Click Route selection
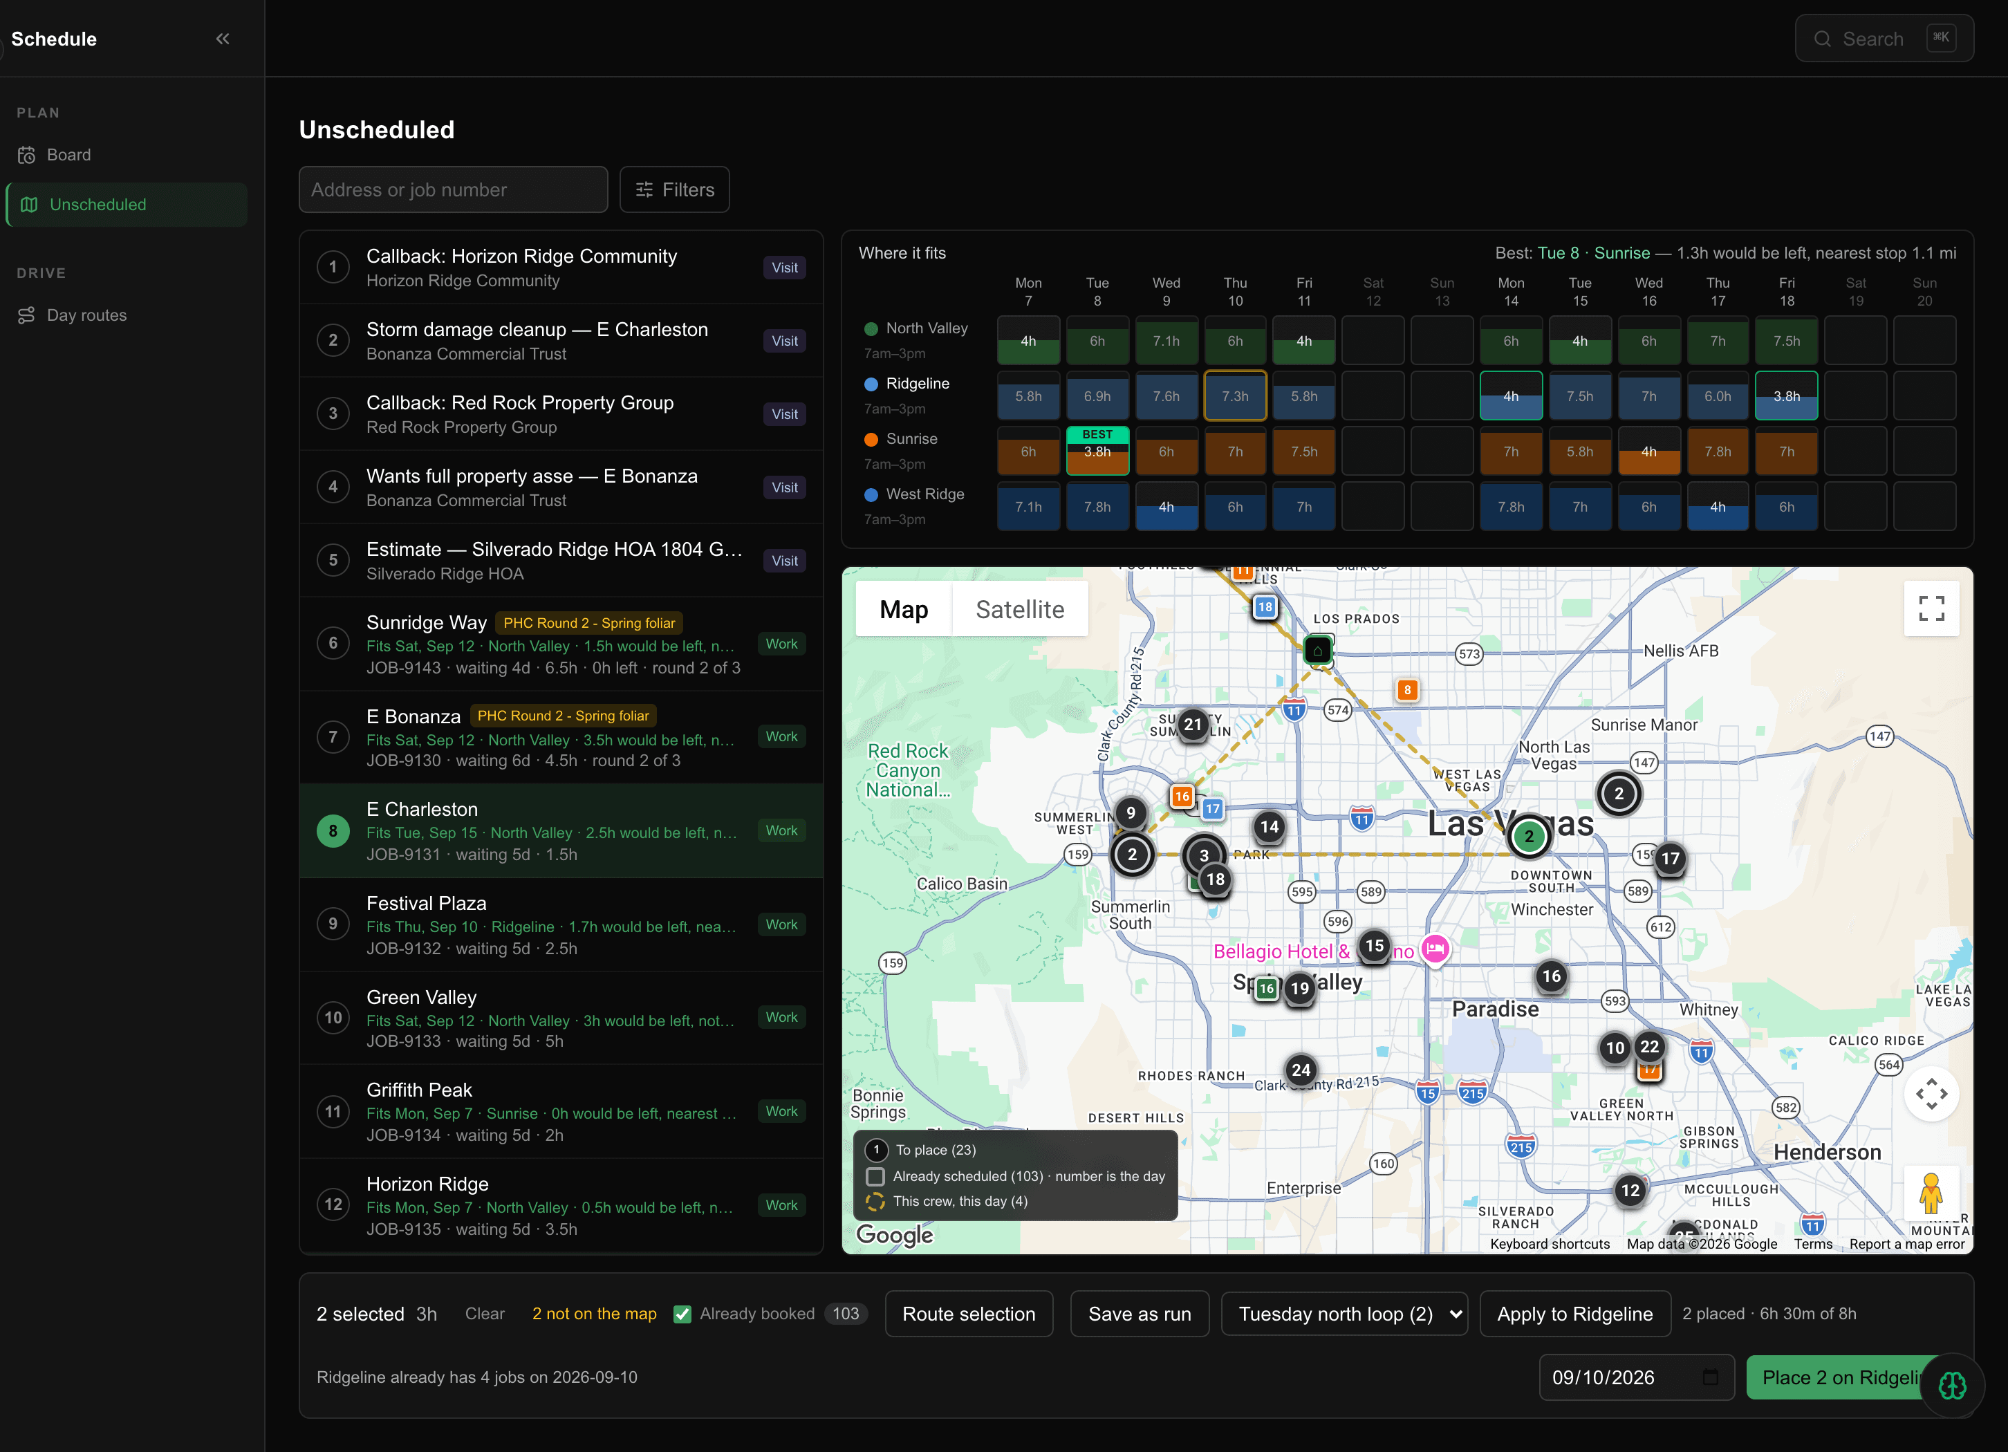This screenshot has width=2008, height=1452. tap(969, 1314)
